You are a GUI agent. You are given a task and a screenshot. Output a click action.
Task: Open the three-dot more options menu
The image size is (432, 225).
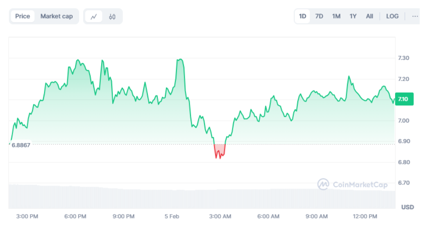(x=415, y=16)
